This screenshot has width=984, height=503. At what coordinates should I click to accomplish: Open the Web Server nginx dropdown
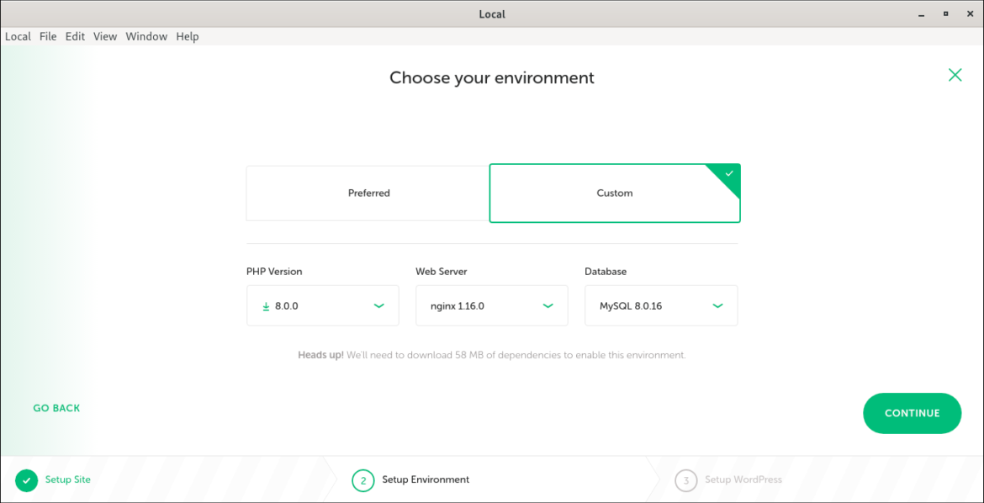[x=491, y=306]
